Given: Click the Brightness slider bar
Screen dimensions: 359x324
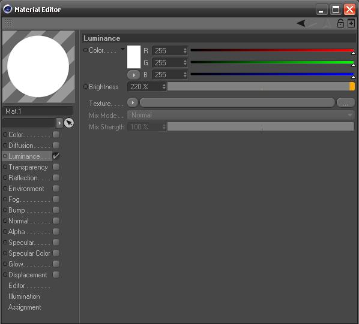Looking at the screenshot, I should click(261, 86).
